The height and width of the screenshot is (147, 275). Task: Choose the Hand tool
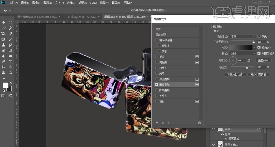click(4, 73)
